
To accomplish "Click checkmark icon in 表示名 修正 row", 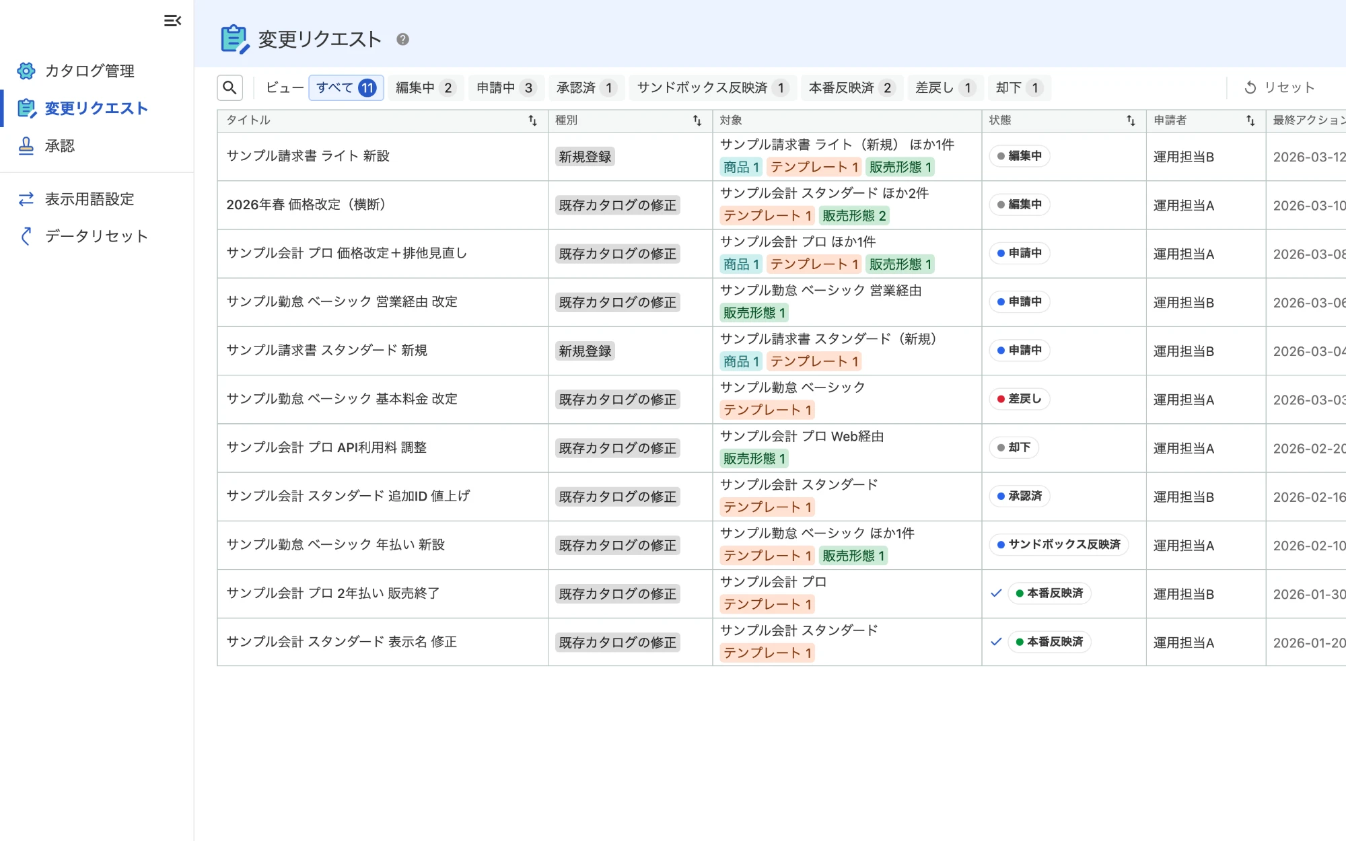I will click(997, 642).
